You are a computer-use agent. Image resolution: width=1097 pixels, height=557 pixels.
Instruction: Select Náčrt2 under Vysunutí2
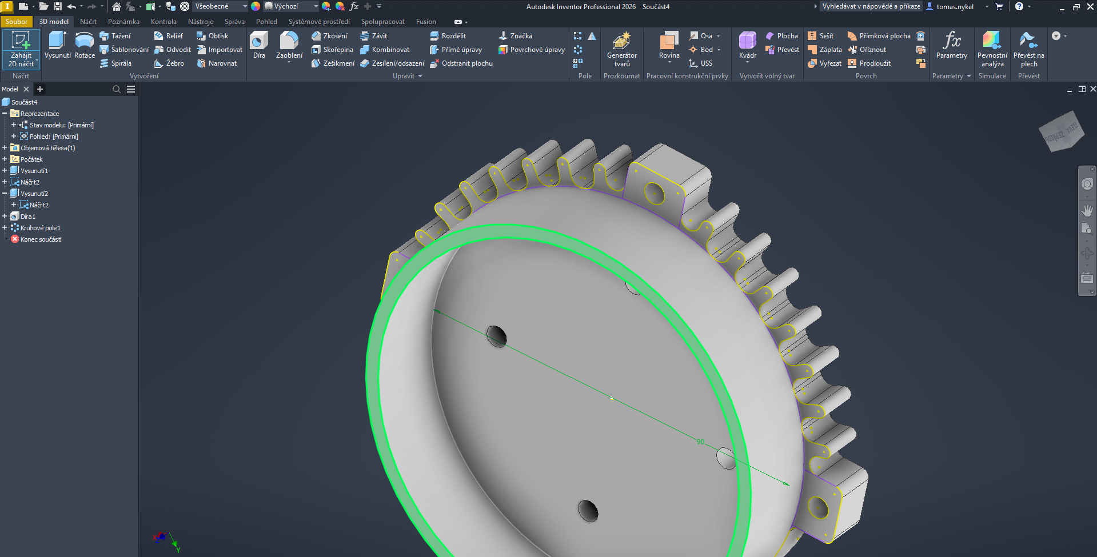tap(39, 205)
